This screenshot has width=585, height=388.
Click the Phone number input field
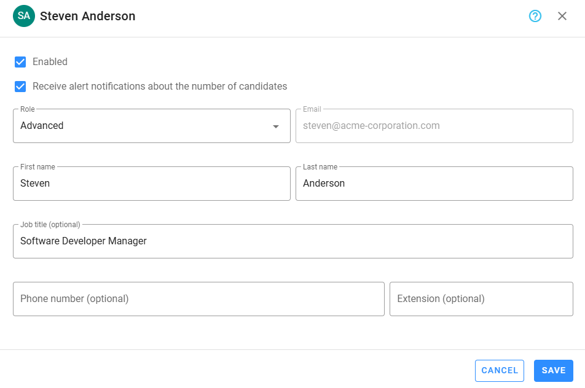[198, 299]
